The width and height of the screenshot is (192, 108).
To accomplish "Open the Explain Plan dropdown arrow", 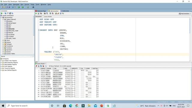I will (x=43, y=13).
